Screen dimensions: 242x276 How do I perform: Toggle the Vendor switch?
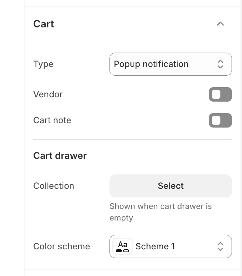pos(220,94)
